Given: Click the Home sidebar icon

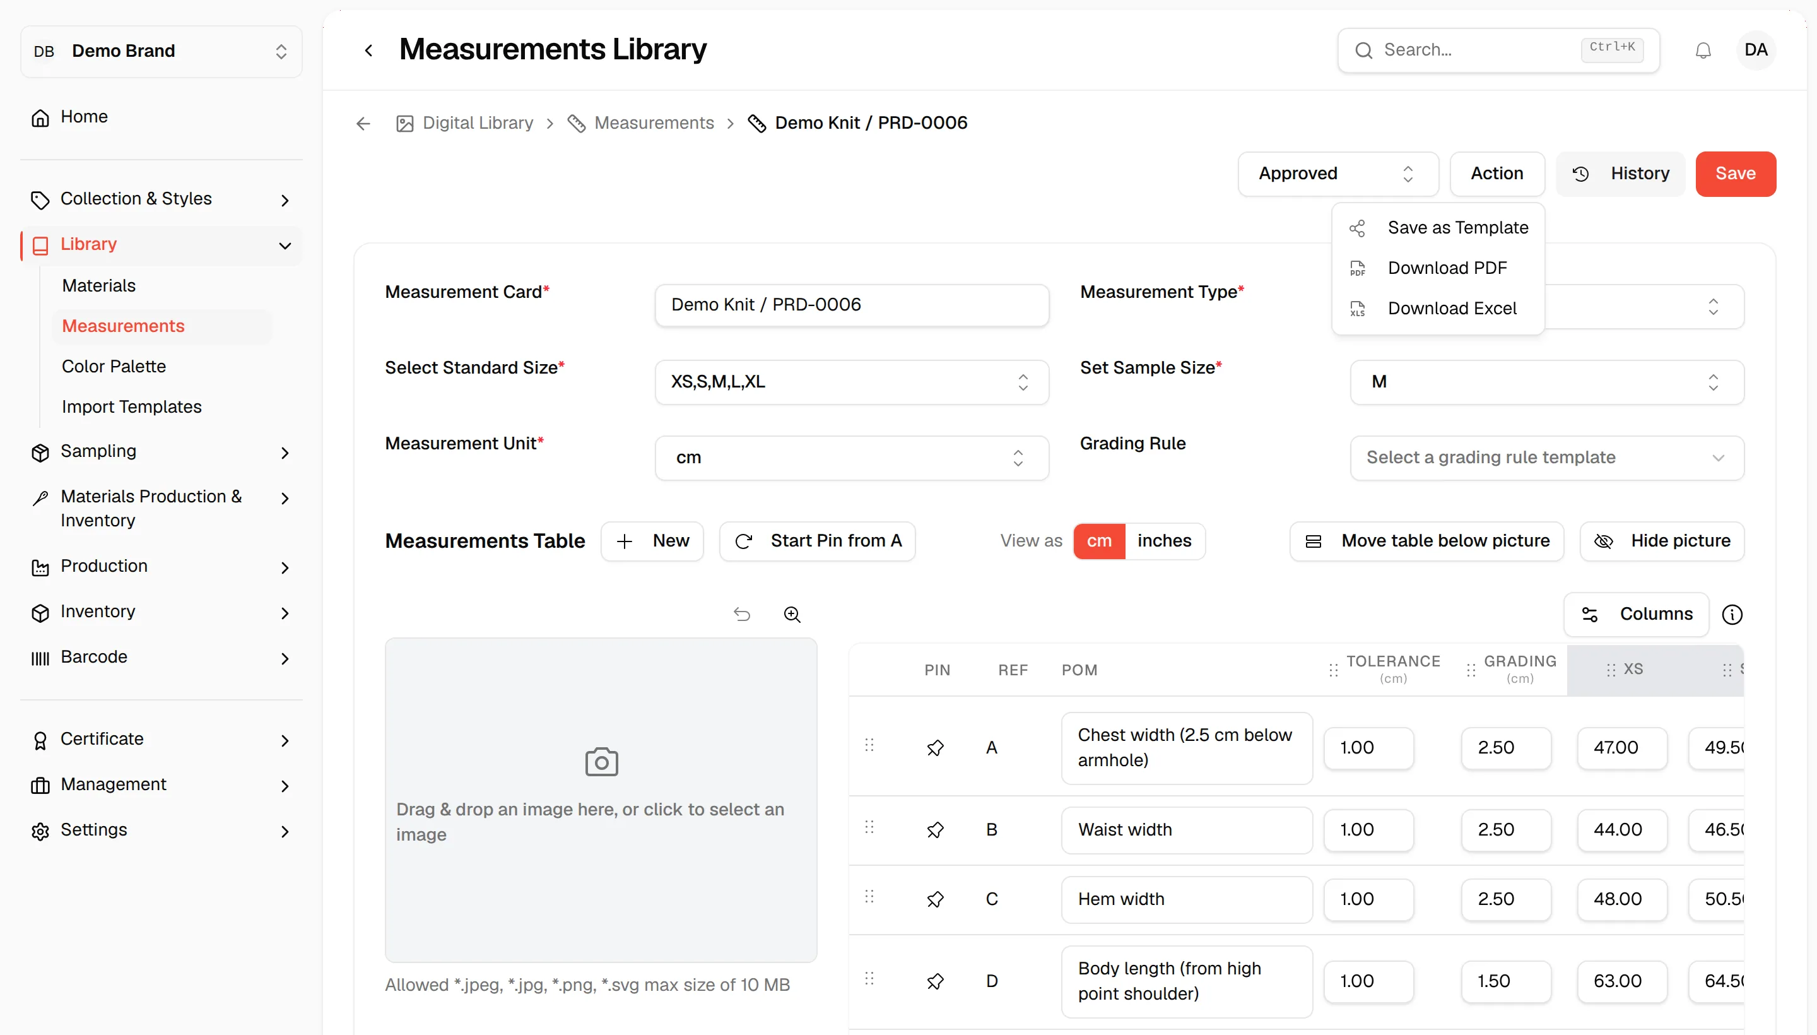Looking at the screenshot, I should 40,117.
